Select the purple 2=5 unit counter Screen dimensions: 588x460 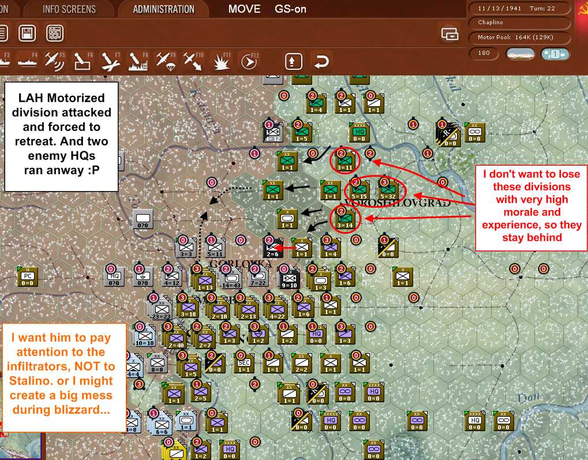pos(200,392)
